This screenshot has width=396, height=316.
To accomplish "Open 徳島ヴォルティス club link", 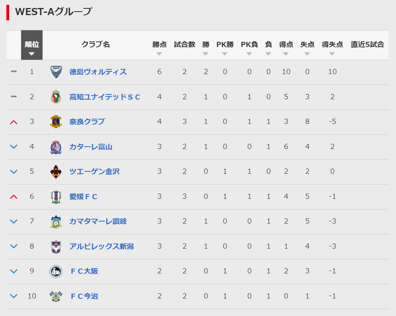I will [98, 72].
